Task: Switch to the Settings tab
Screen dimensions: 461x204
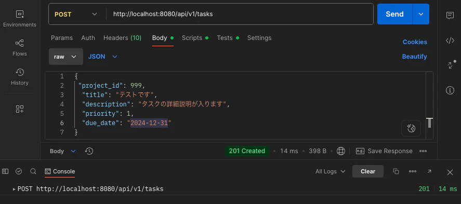Action: (x=259, y=38)
